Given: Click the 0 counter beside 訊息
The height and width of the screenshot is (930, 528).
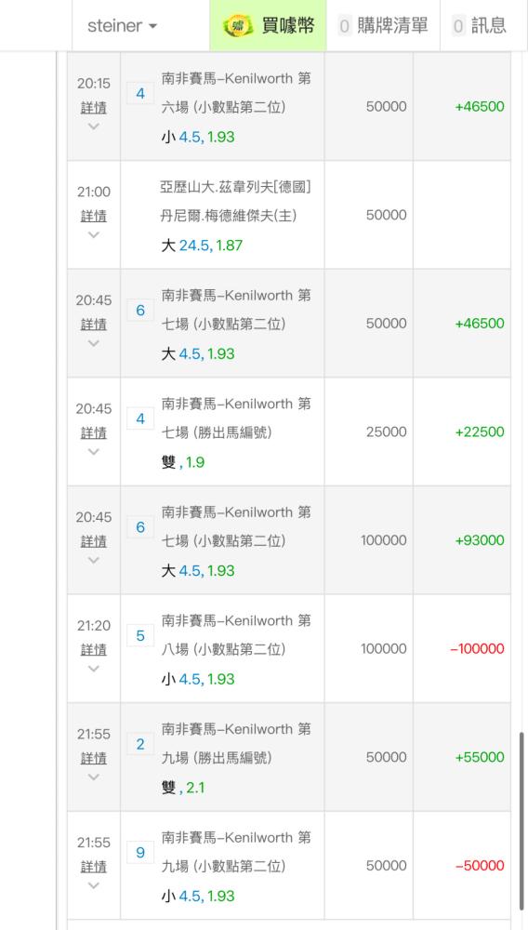Looking at the screenshot, I should 458,25.
